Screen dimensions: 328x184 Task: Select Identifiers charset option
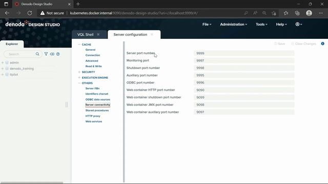[x=97, y=94]
